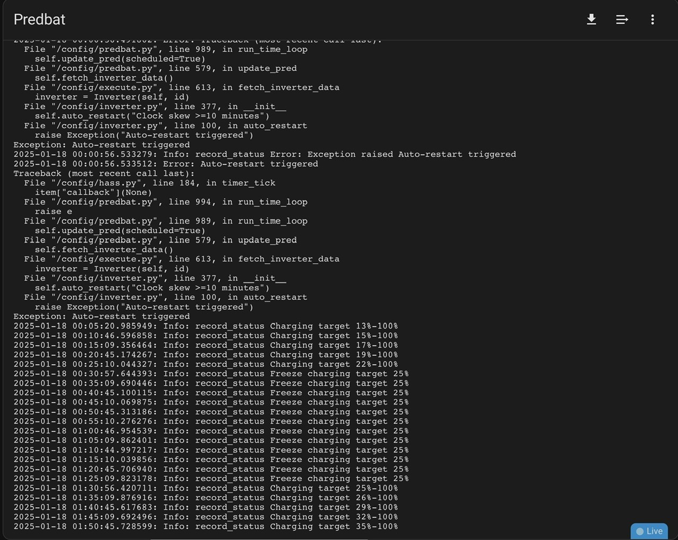This screenshot has height=540, width=678.
Task: Select log line Charging target 15%-100%
Action: point(206,336)
